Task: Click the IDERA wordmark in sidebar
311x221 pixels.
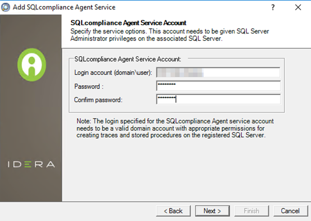Action: coord(31,165)
